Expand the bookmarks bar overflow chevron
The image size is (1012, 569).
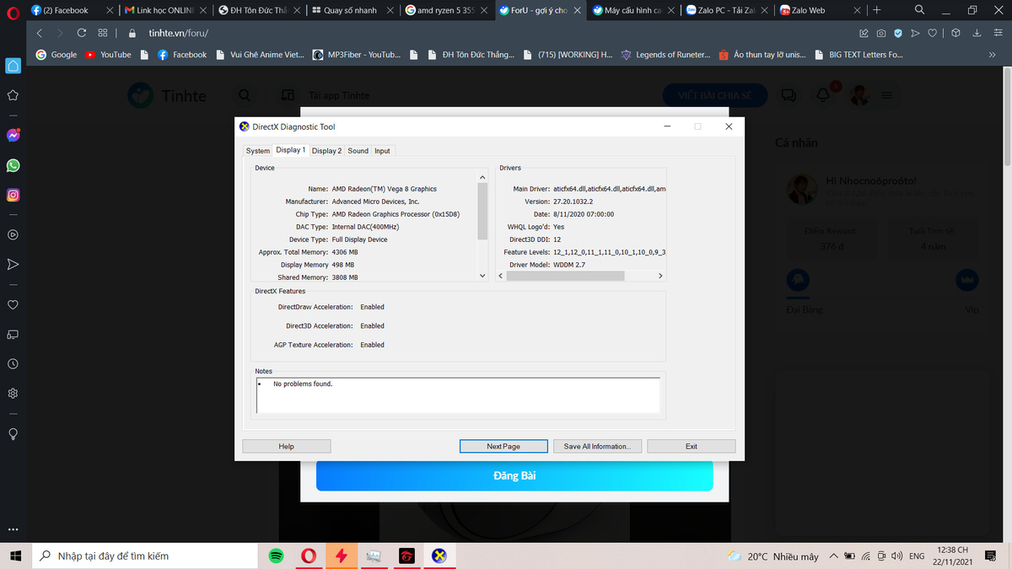[992, 55]
